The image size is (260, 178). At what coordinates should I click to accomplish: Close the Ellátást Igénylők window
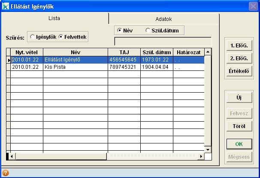pos(253,6)
